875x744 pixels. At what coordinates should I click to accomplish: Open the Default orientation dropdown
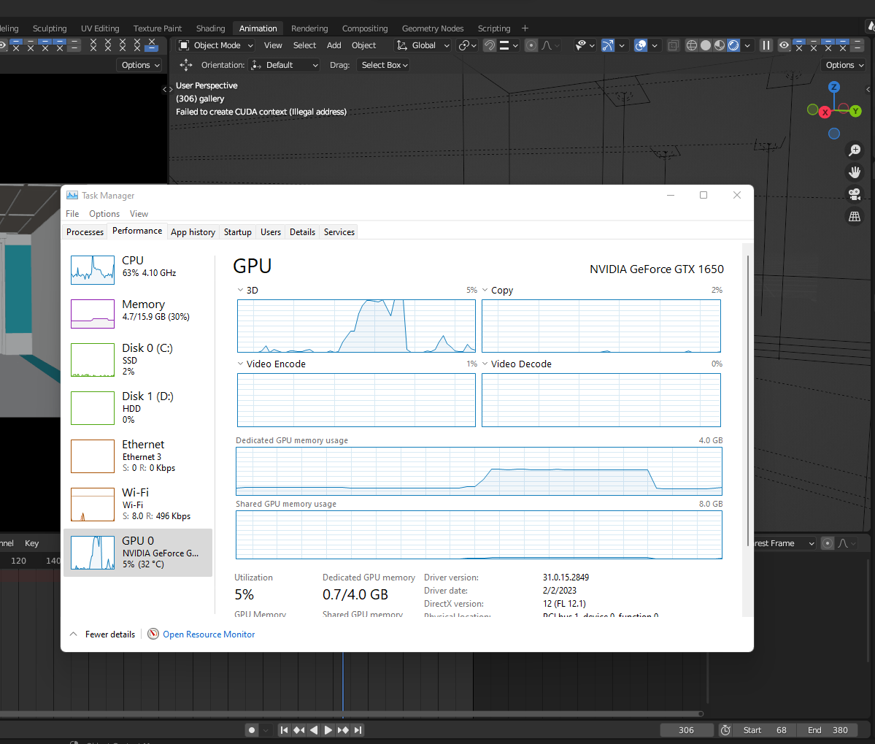pyautogui.click(x=284, y=65)
